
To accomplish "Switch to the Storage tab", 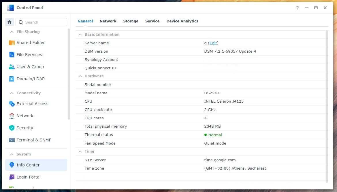I will pos(131,21).
